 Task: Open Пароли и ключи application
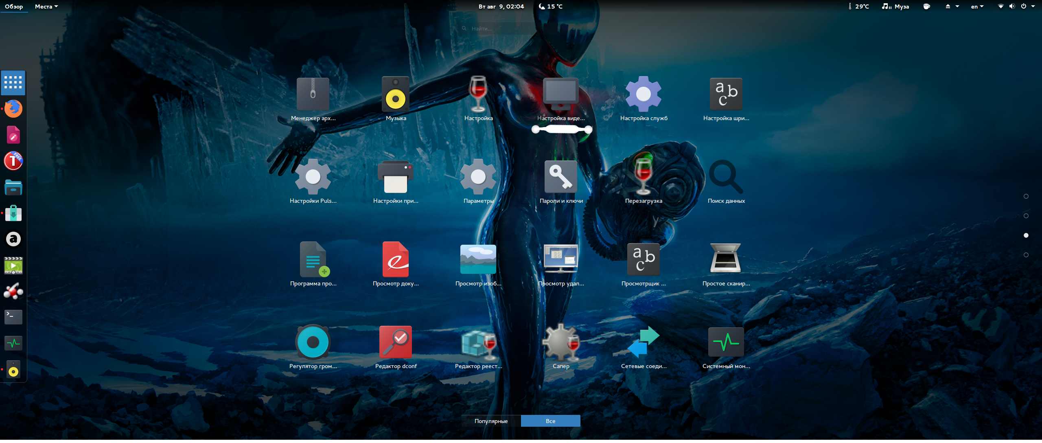pos(560,177)
